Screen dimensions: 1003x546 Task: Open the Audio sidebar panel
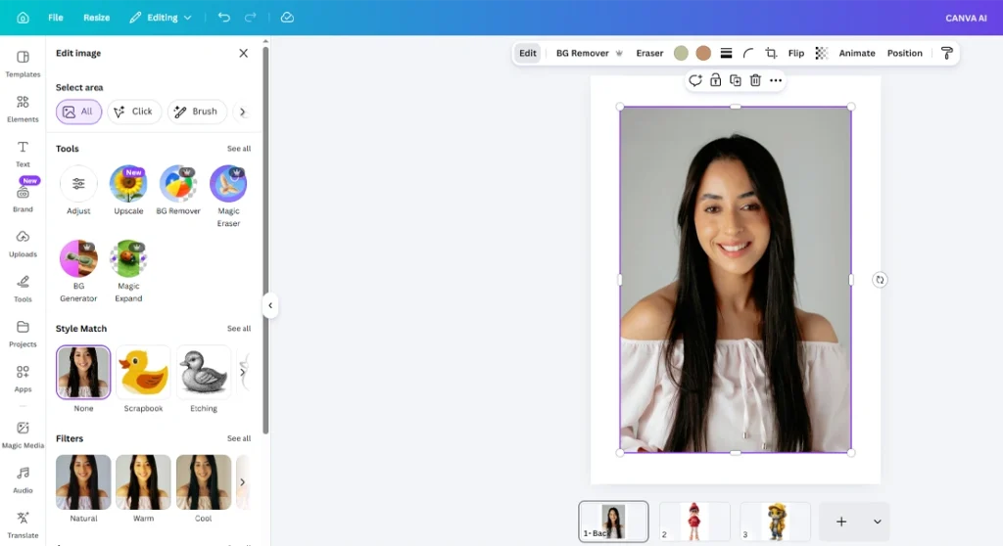[24, 479]
